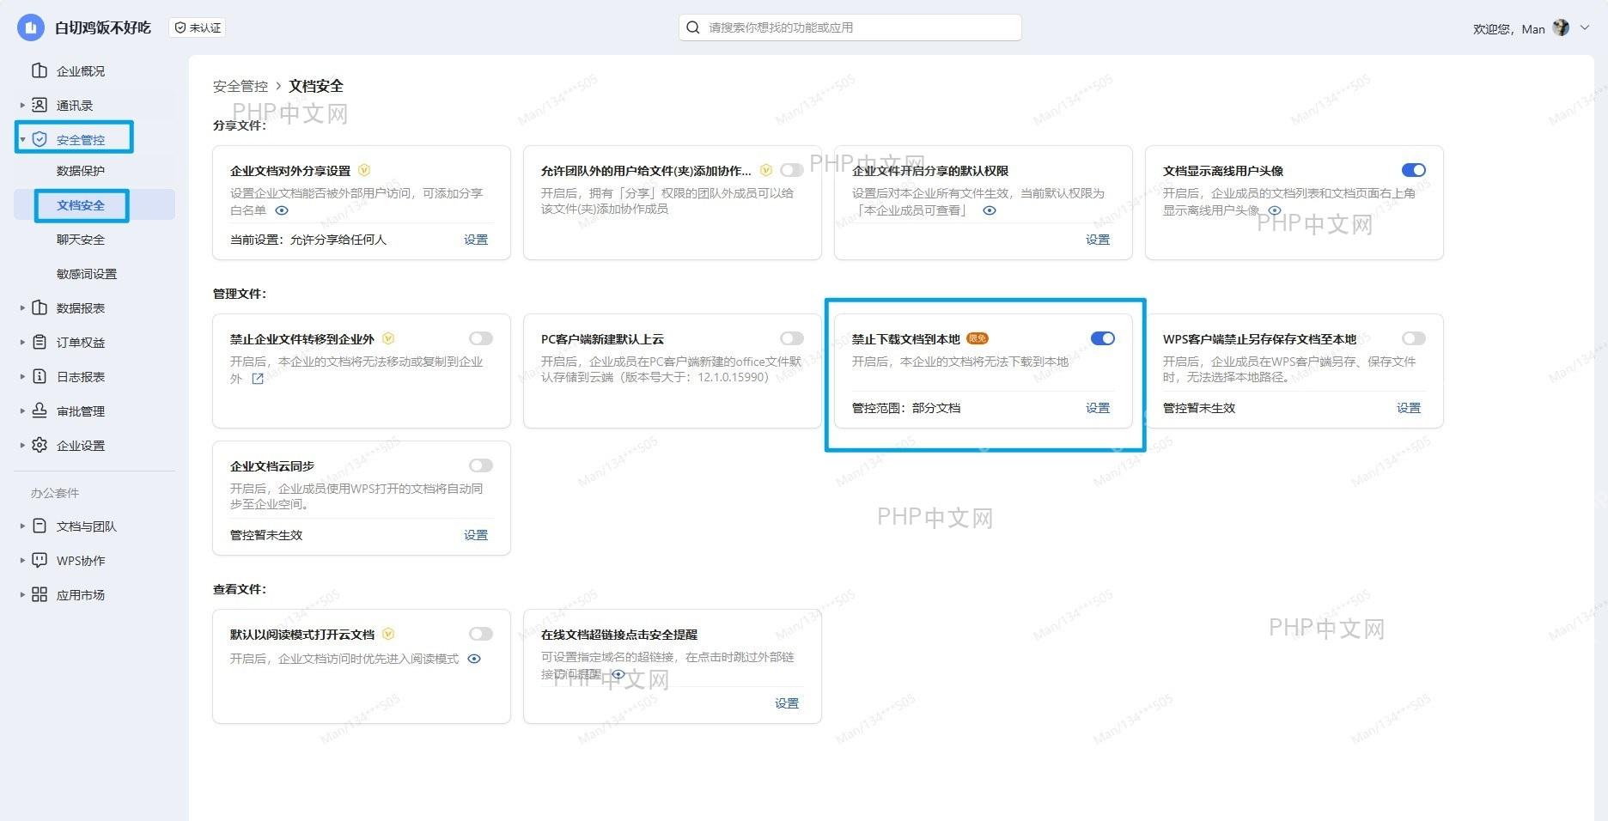Enable 默认以阅读模式打开云文档 switch
Screen dimensions: 1608x821
click(481, 634)
